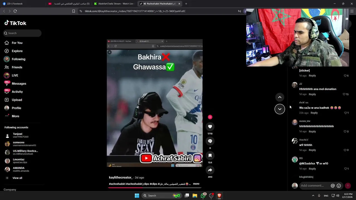Expand the More sidebar menu
The image size is (356, 200).
15,116
